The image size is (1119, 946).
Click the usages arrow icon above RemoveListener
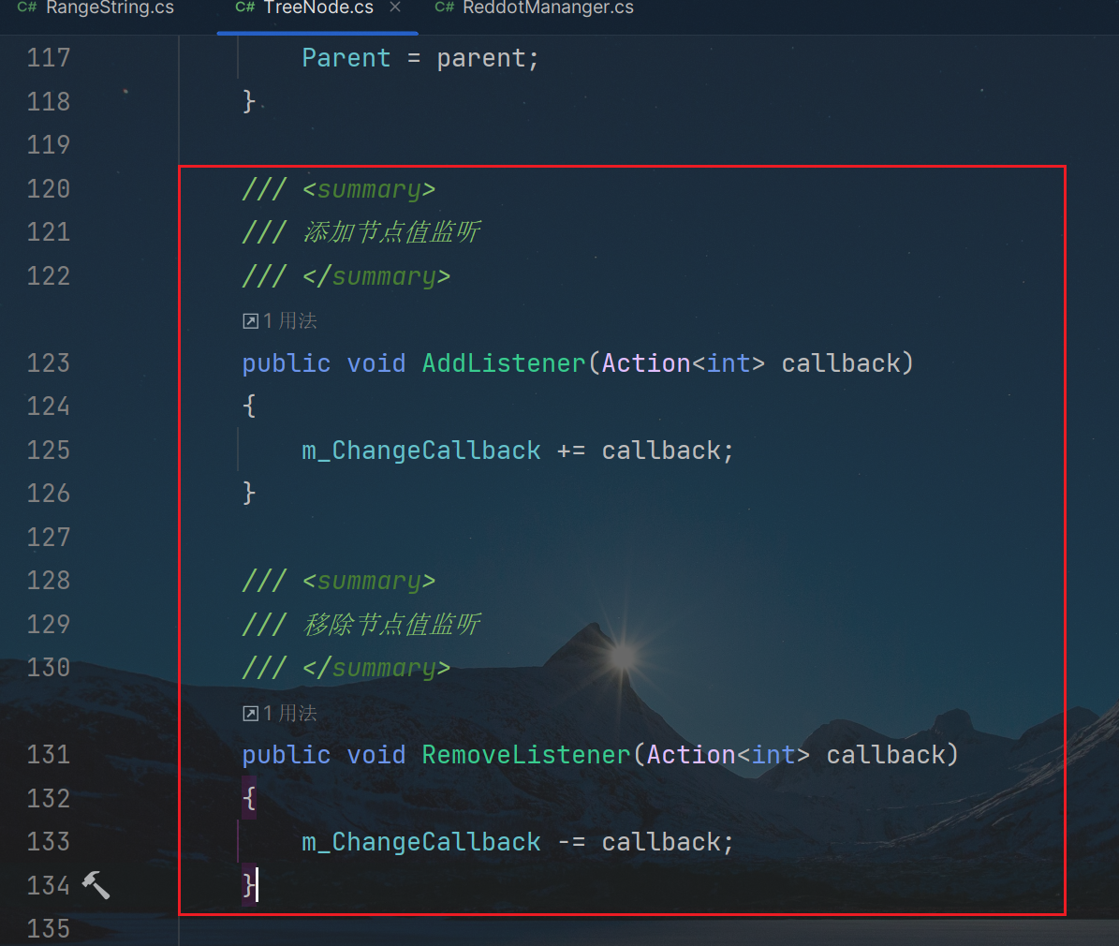(x=250, y=714)
